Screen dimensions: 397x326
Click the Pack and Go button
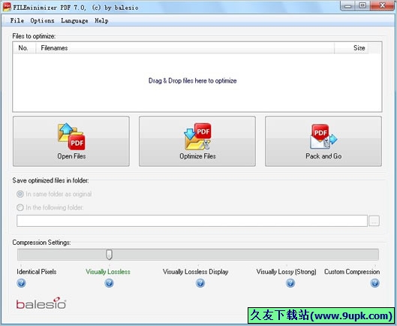[x=323, y=141]
